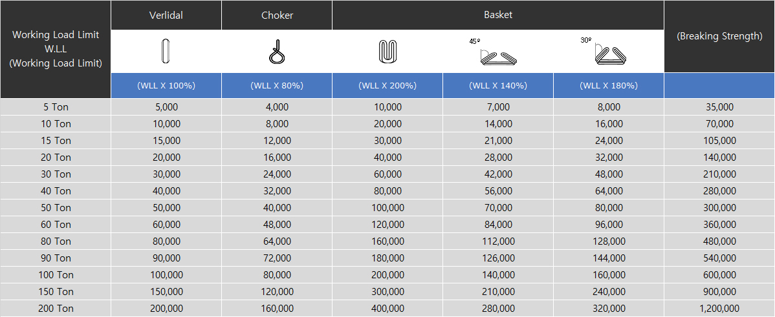
Task: Click the WLL X 80% cell
Action: click(x=277, y=86)
